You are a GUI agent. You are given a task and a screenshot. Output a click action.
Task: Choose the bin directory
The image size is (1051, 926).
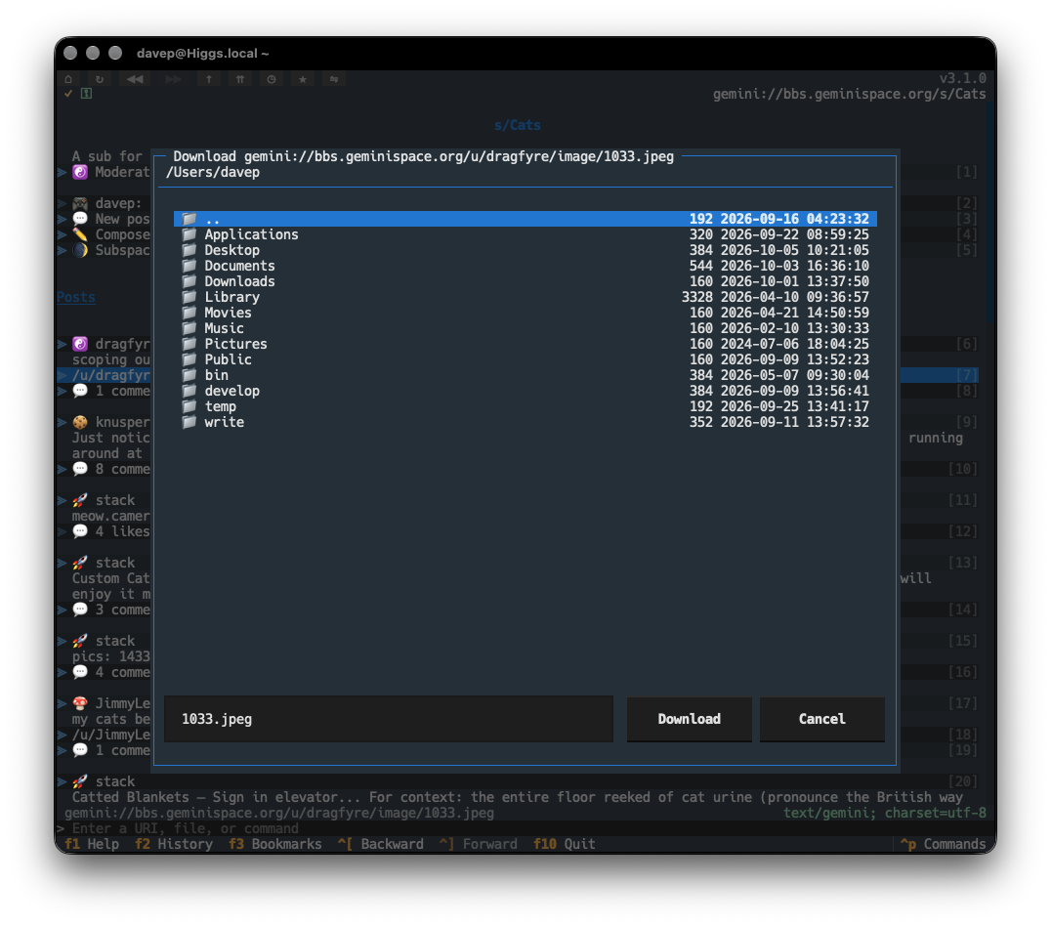click(525, 375)
